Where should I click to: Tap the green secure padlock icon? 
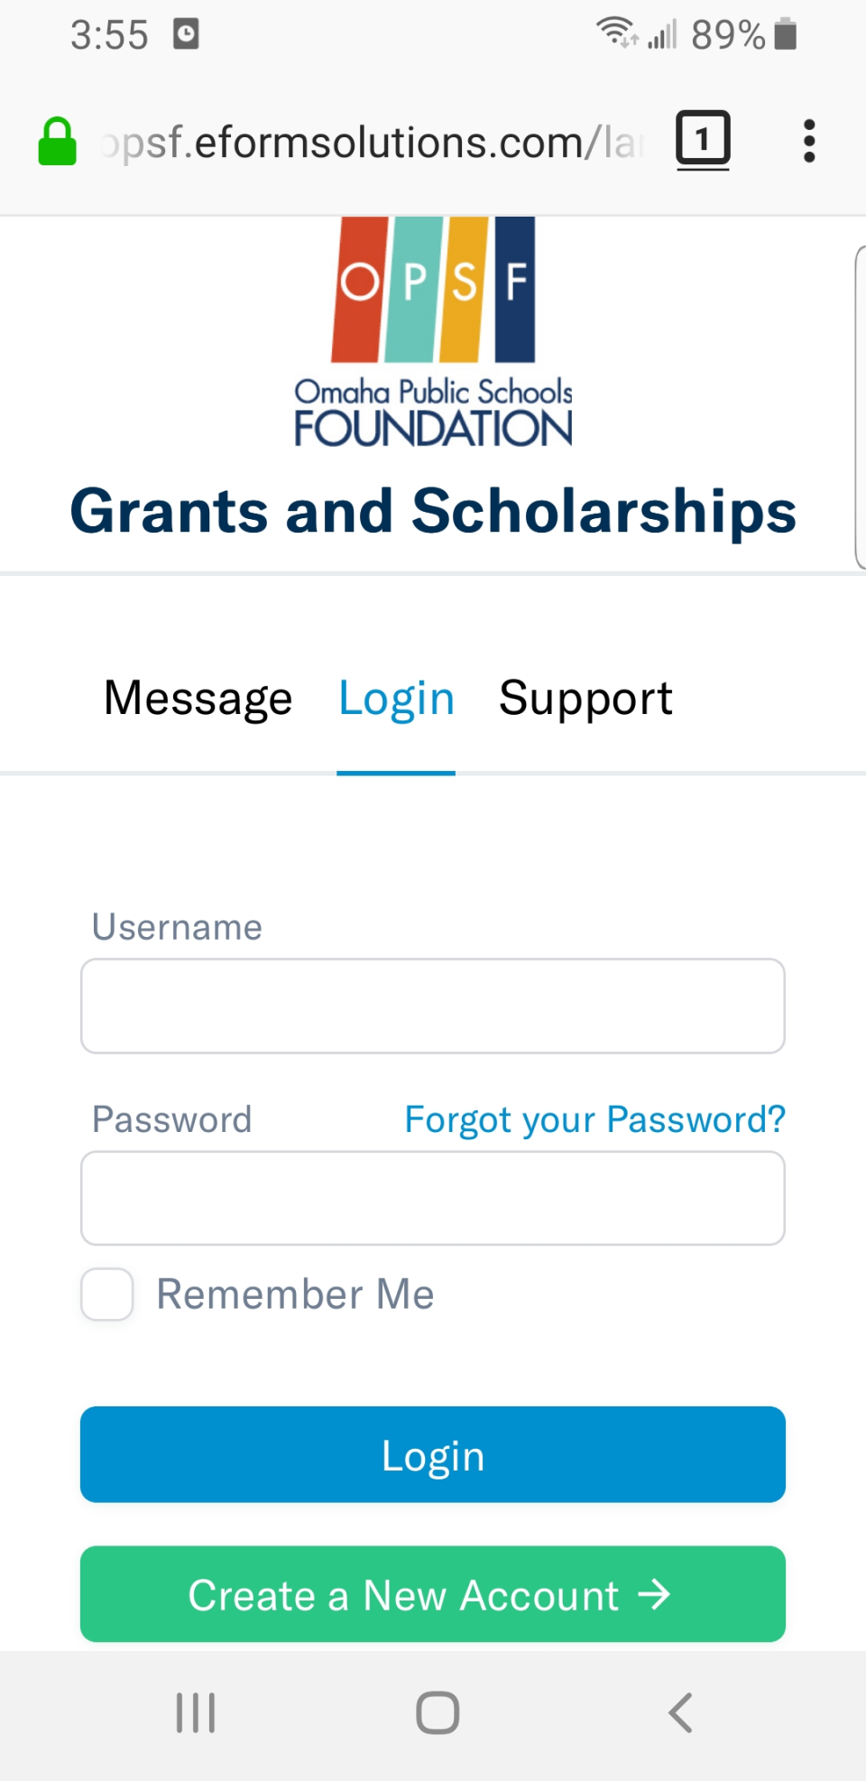click(x=57, y=142)
